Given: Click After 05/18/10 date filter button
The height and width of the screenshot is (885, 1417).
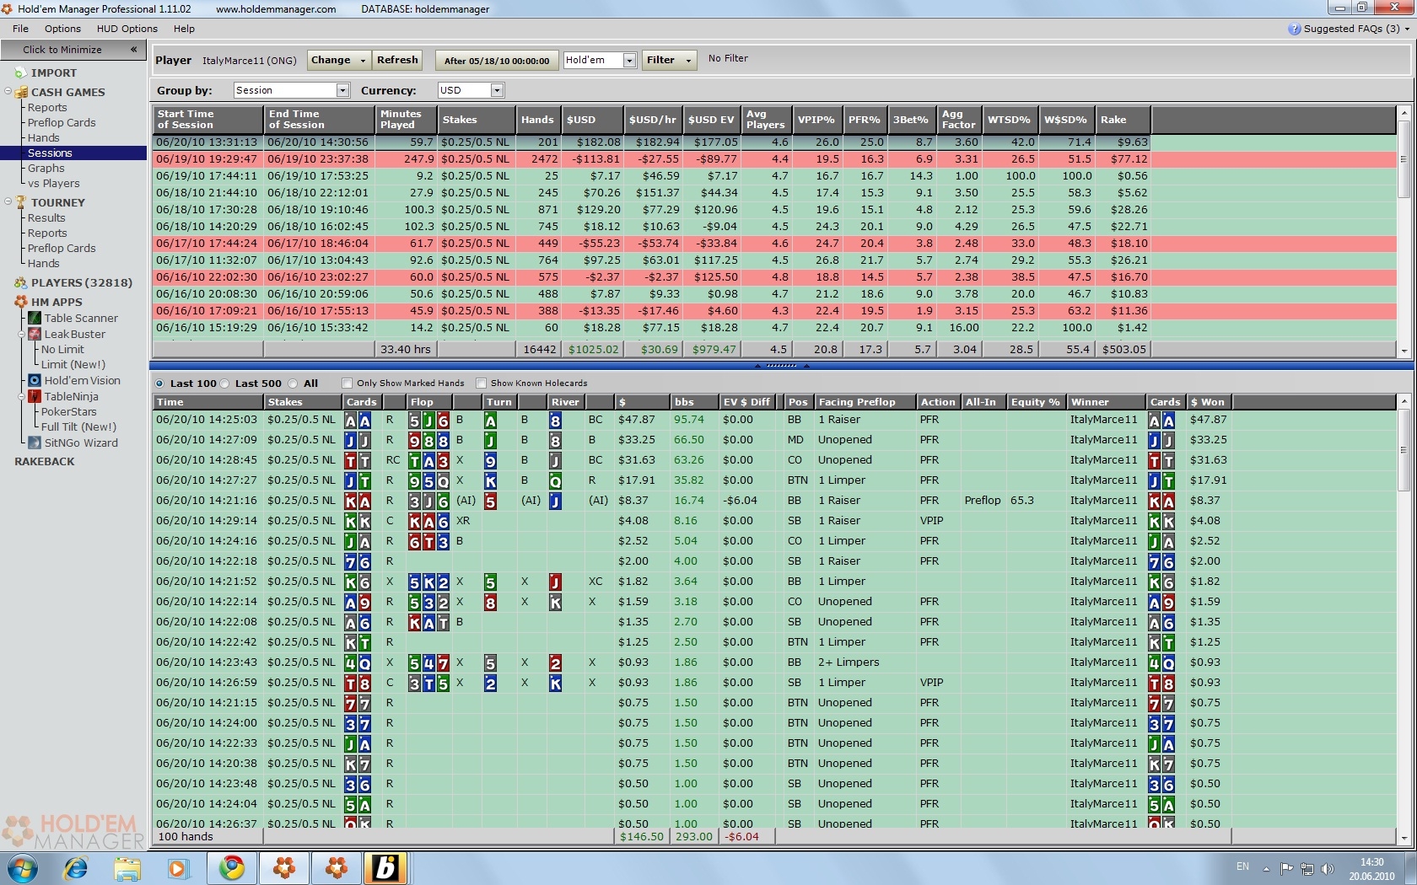Looking at the screenshot, I should [x=496, y=60].
